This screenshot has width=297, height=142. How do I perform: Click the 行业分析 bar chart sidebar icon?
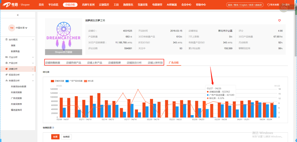(x=7, y=57)
